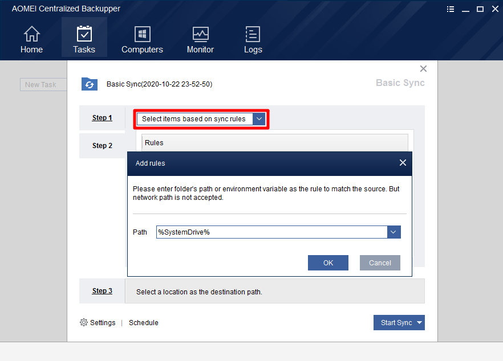Screen dimensions: 503x361
Task: Confirm the rule with OK
Action: point(328,262)
